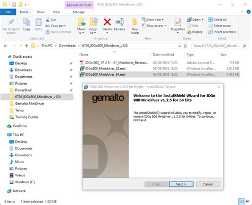
Task: Click Cancel in the InstallShield Wizard
Action: pyautogui.click(x=208, y=184)
